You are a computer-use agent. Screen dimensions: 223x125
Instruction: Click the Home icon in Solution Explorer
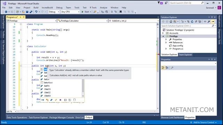pos(171,22)
